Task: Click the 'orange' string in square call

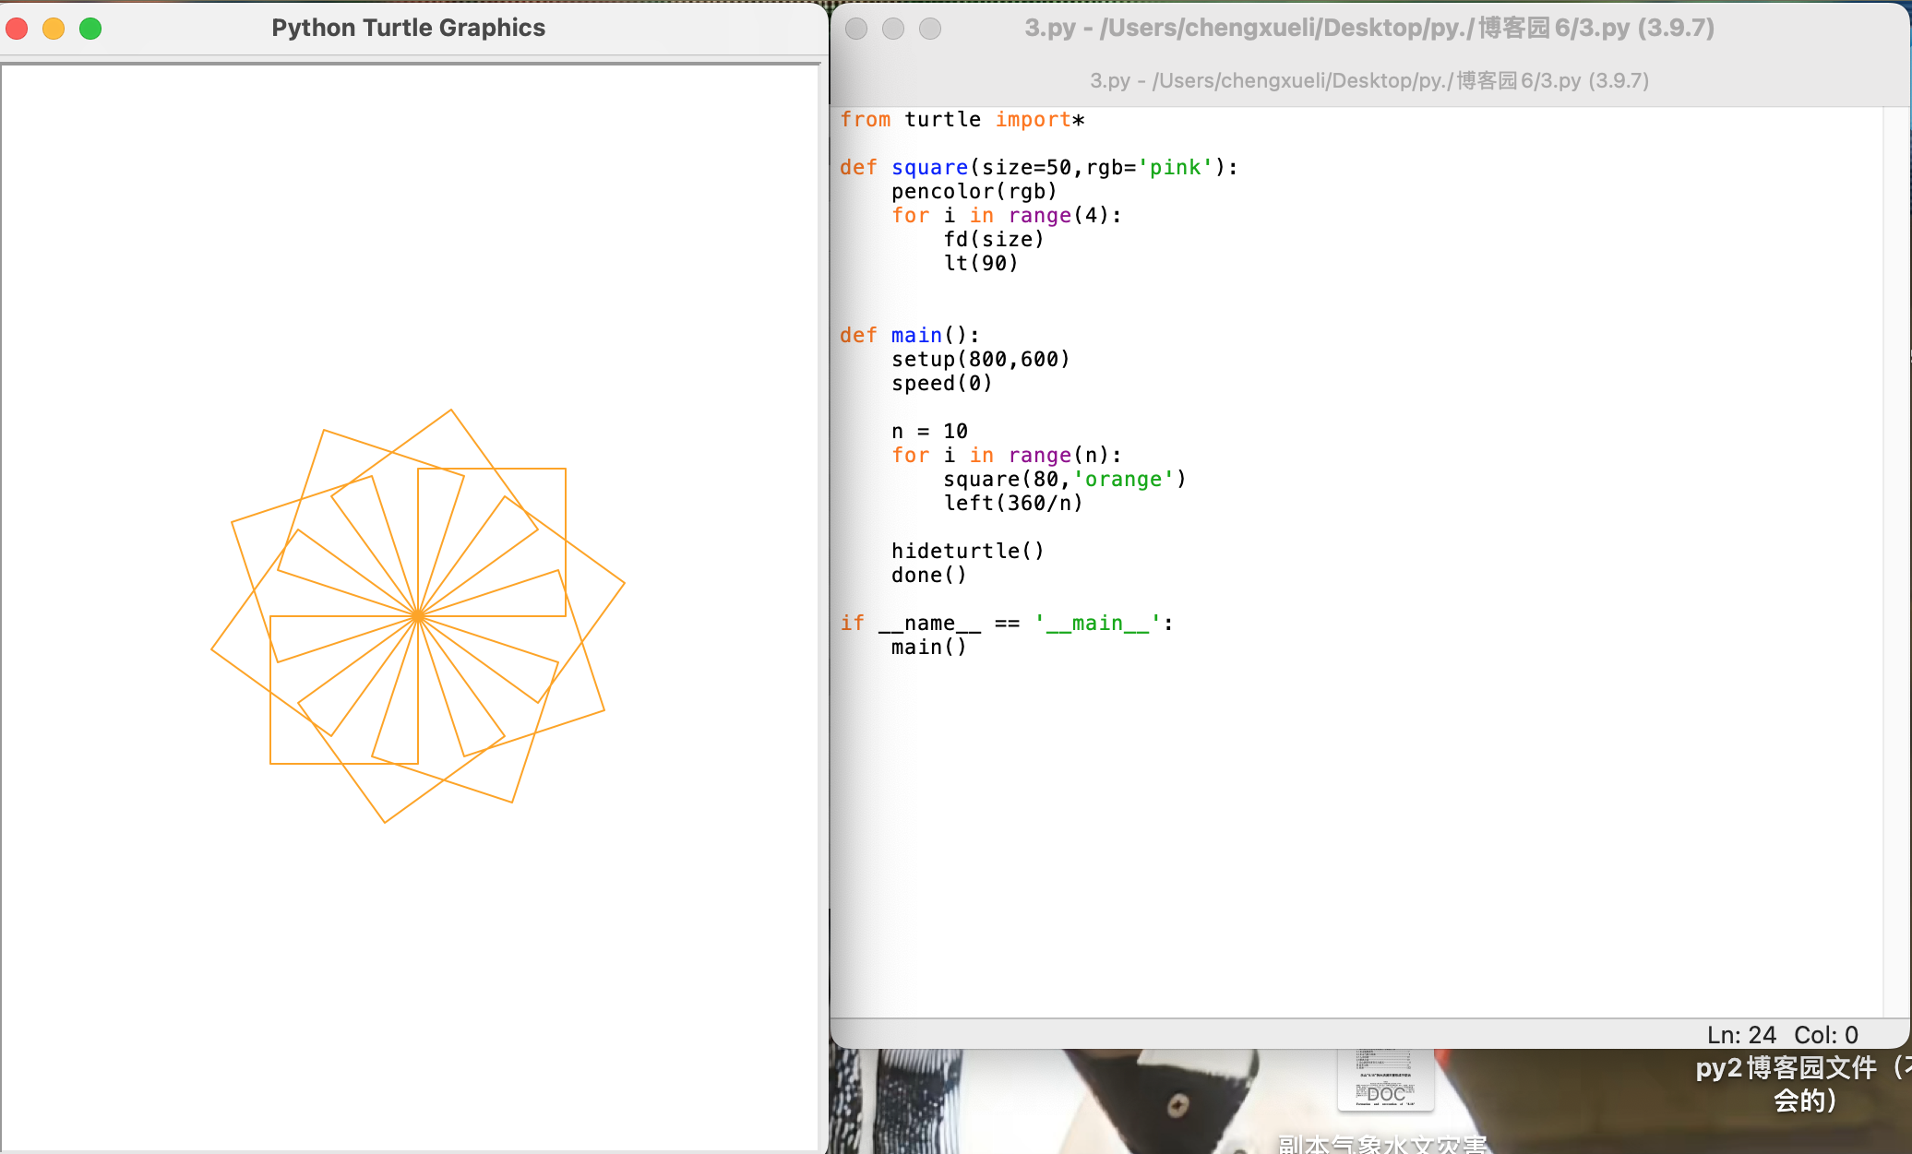Action: coord(1122,480)
